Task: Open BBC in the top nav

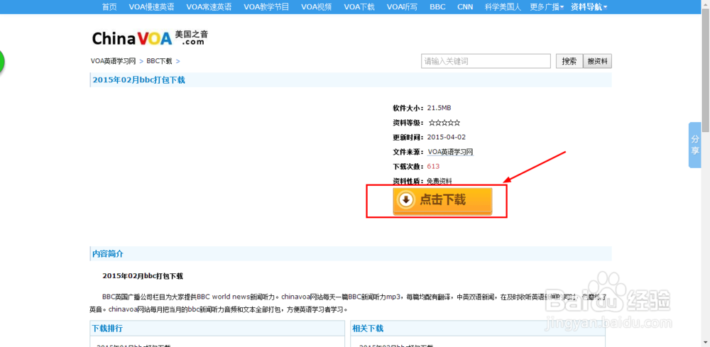Action: pos(437,7)
